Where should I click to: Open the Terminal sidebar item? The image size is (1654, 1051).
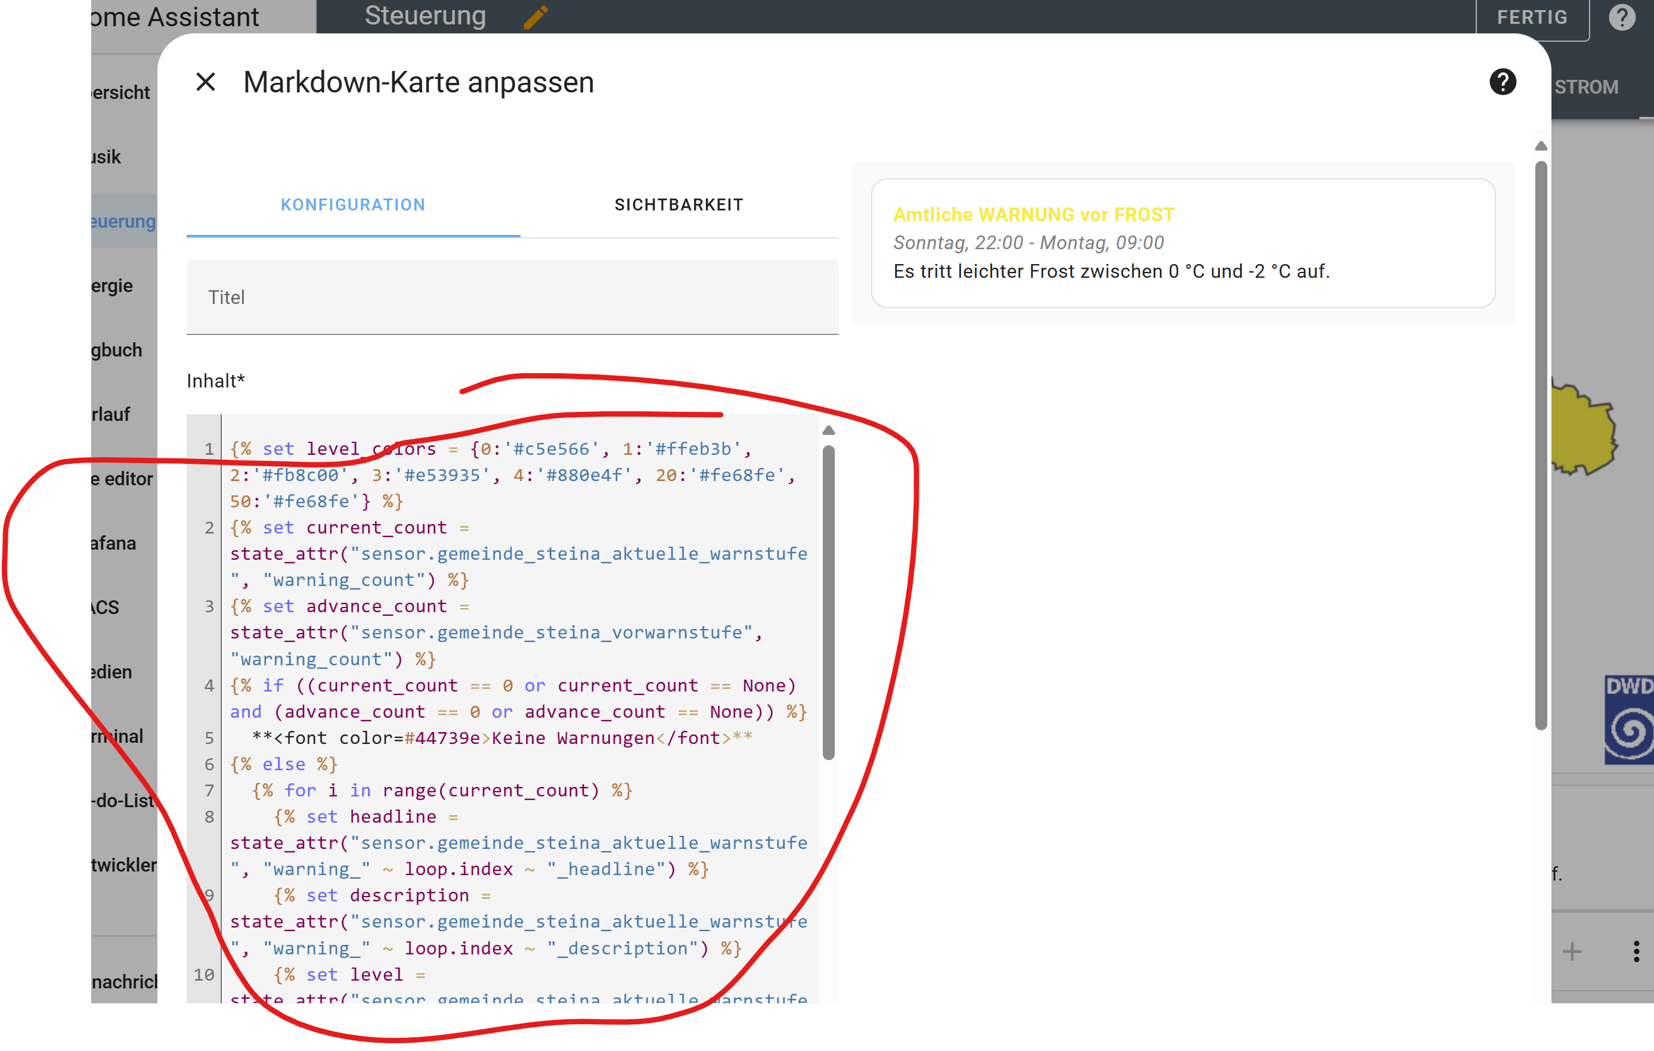125,736
